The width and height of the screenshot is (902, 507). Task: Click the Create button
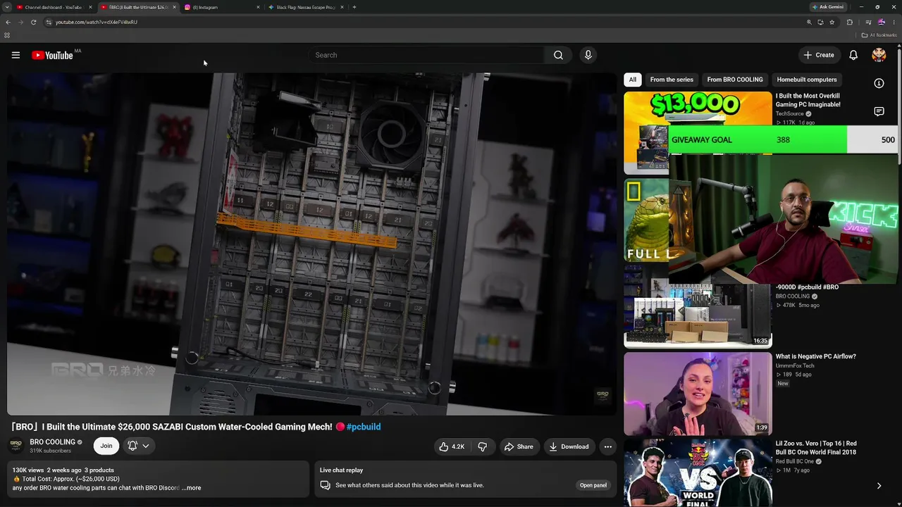(819, 55)
